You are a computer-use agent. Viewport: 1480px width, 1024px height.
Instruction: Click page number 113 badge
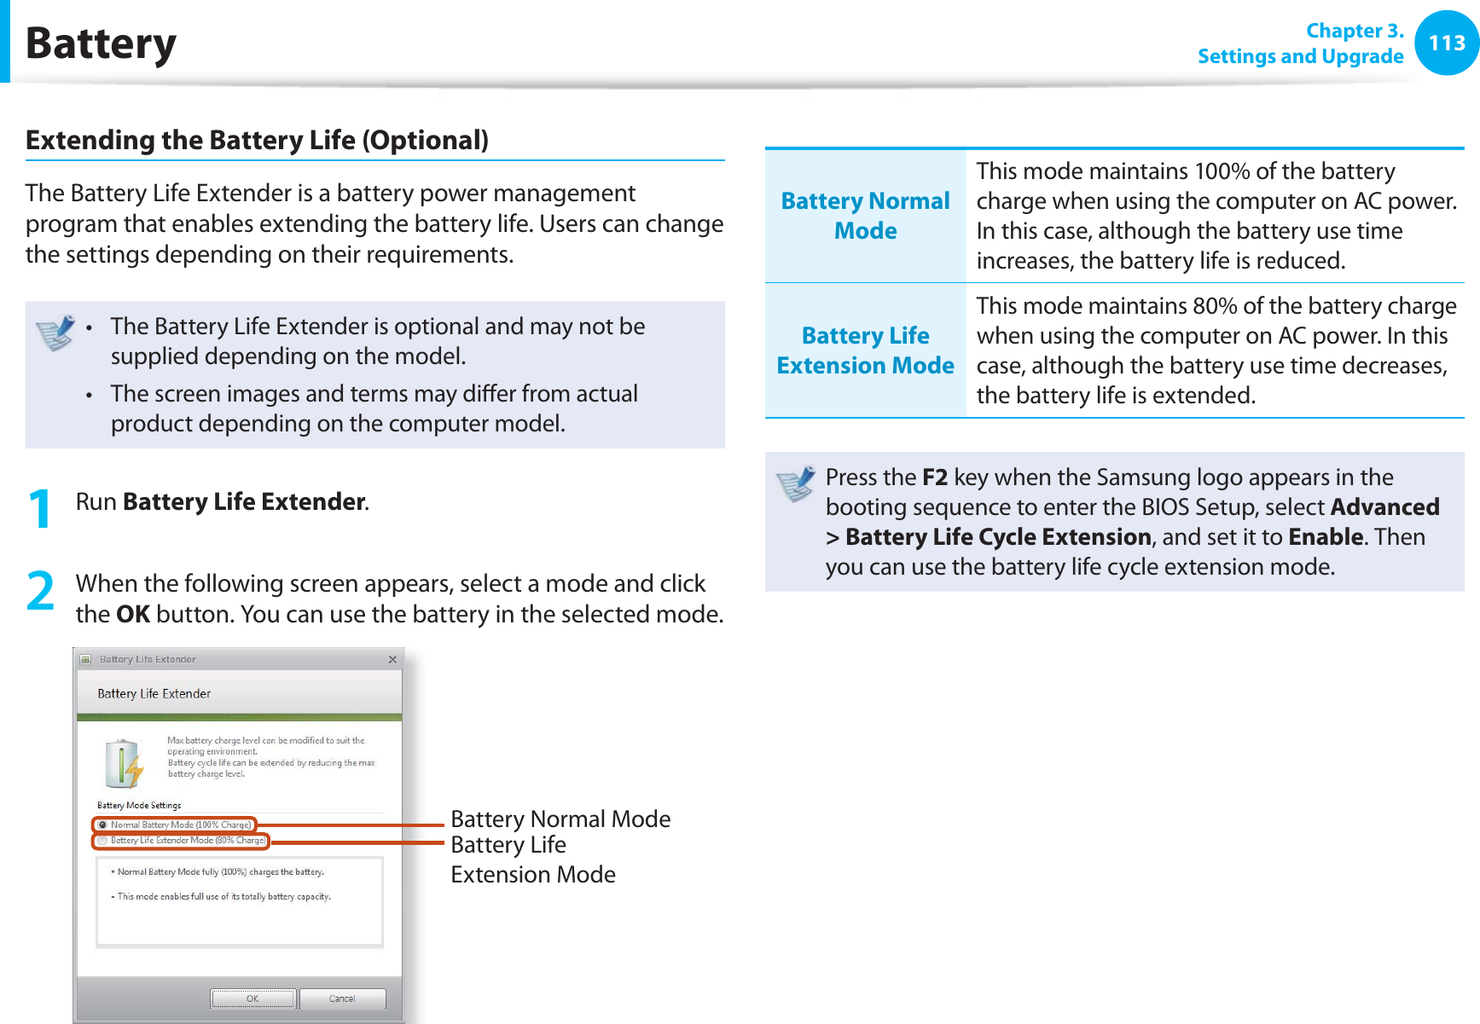(1447, 43)
